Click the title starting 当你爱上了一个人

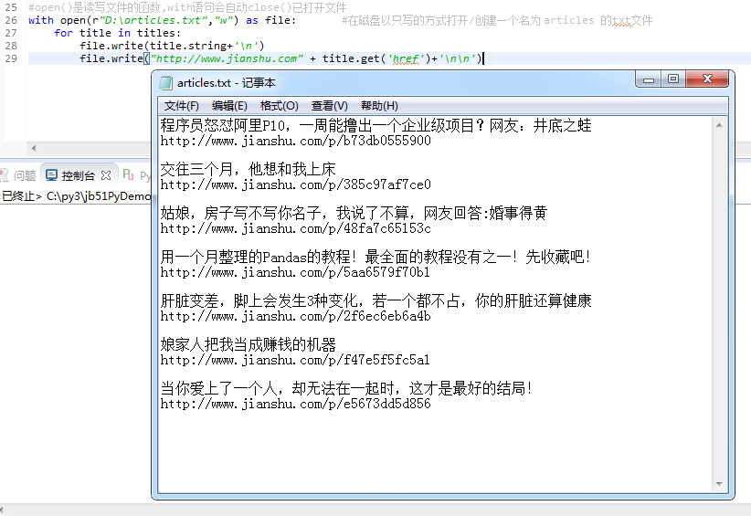[x=346, y=388]
